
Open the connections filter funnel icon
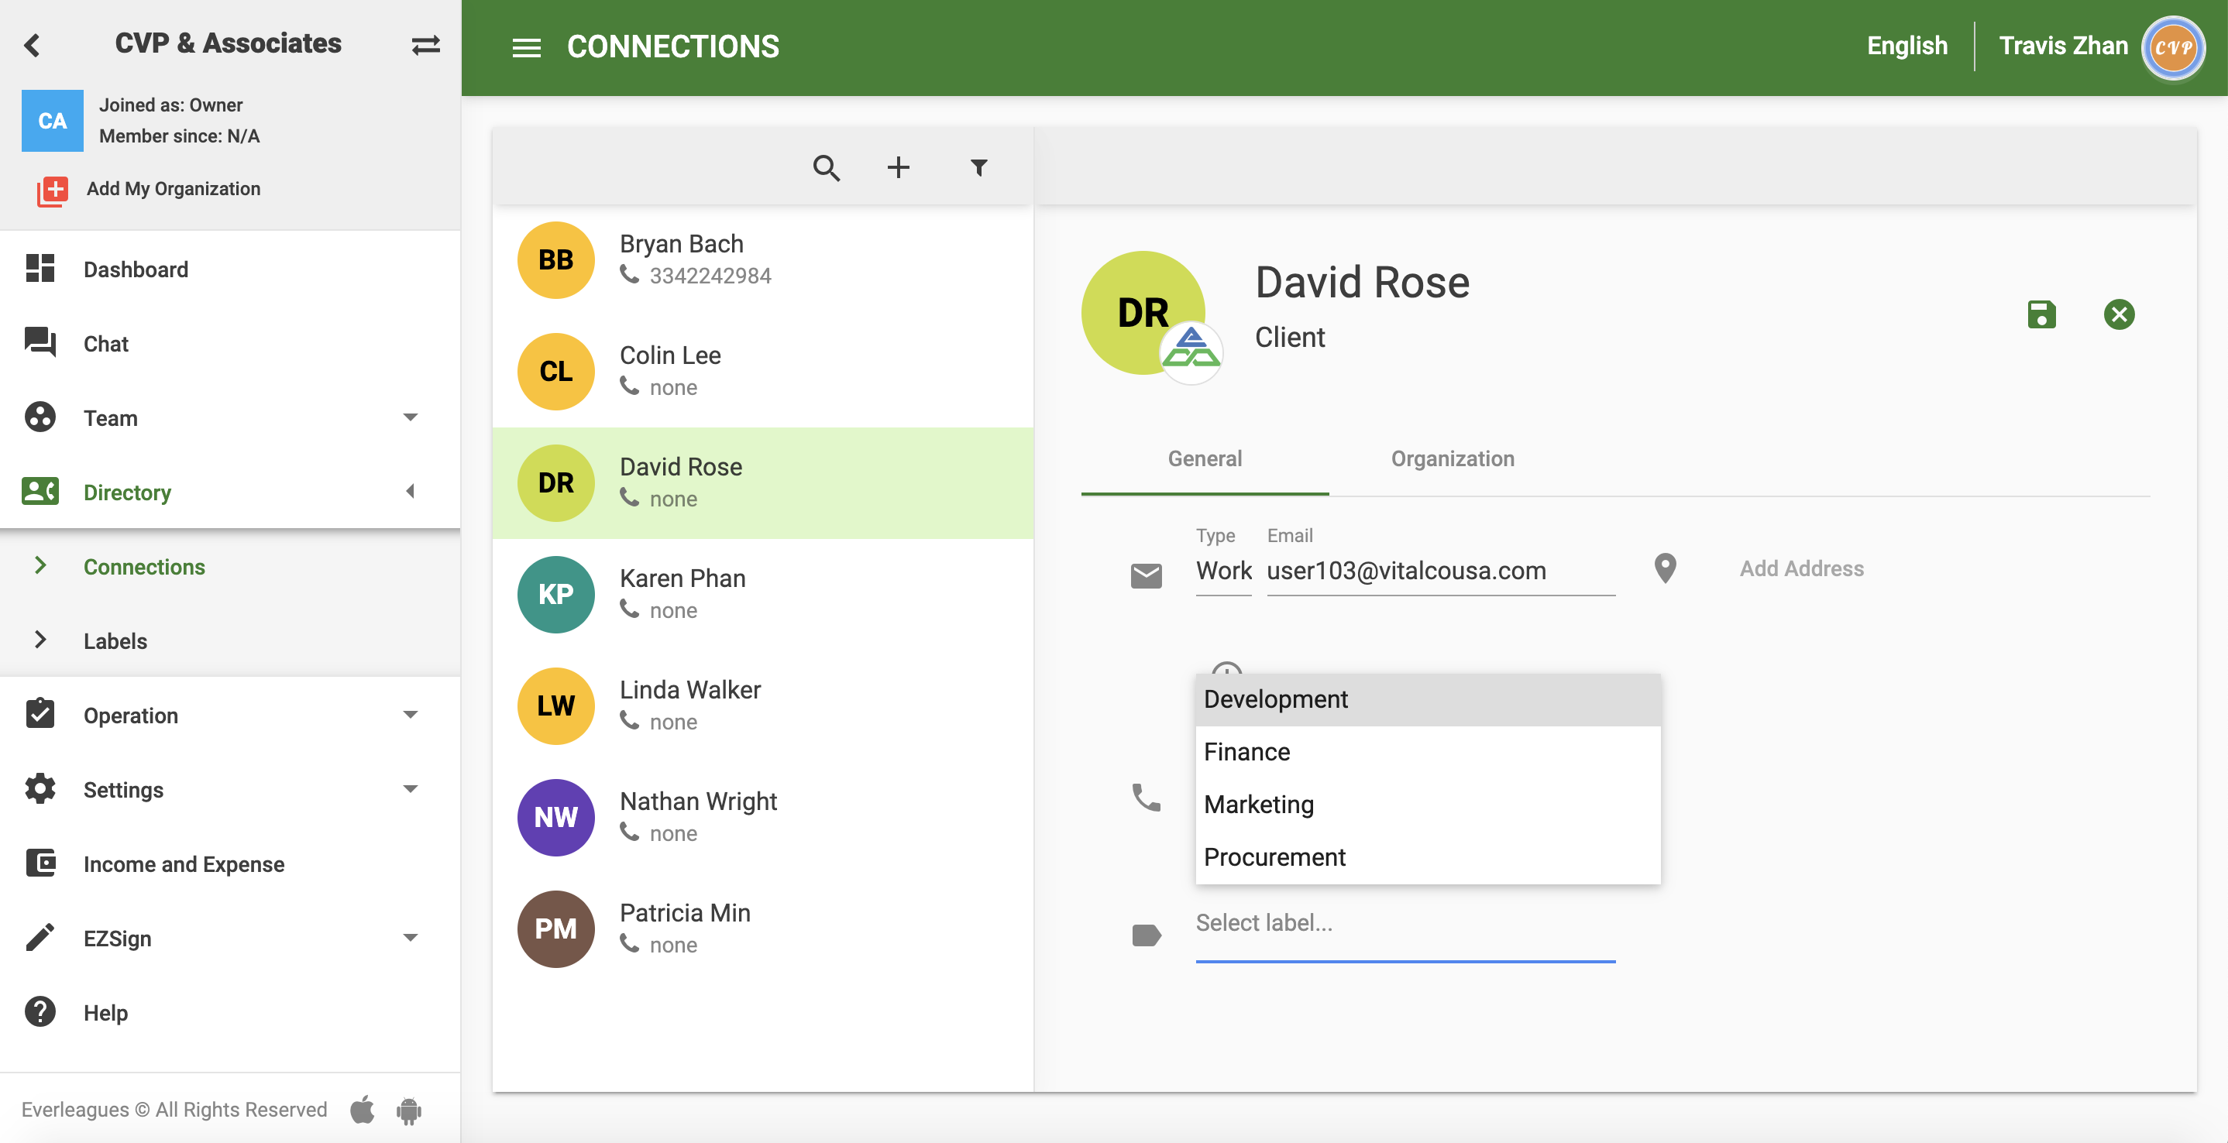(x=978, y=166)
